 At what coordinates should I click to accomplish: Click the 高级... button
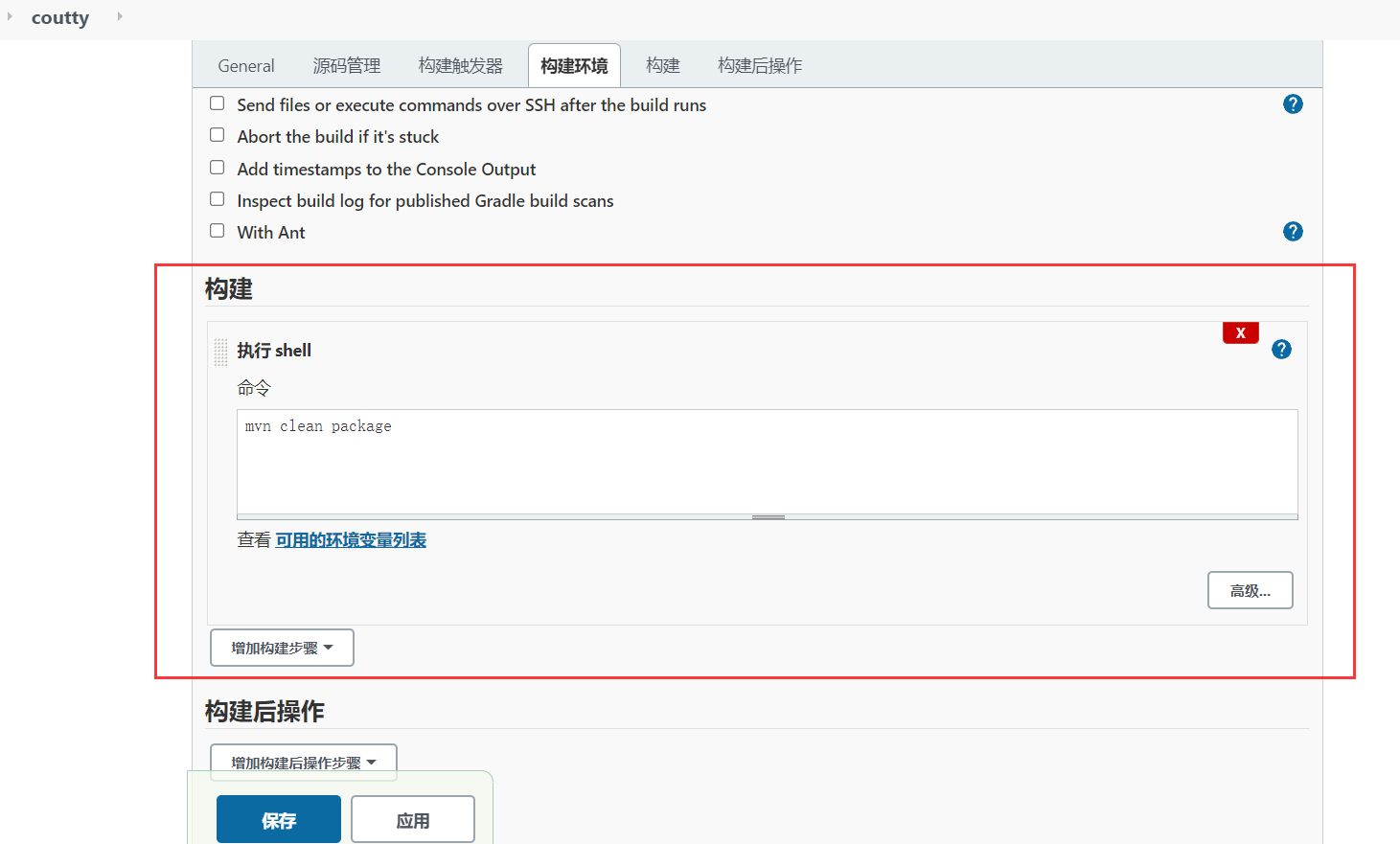[1250, 590]
